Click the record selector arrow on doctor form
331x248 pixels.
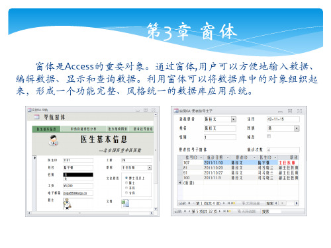click(34, 157)
